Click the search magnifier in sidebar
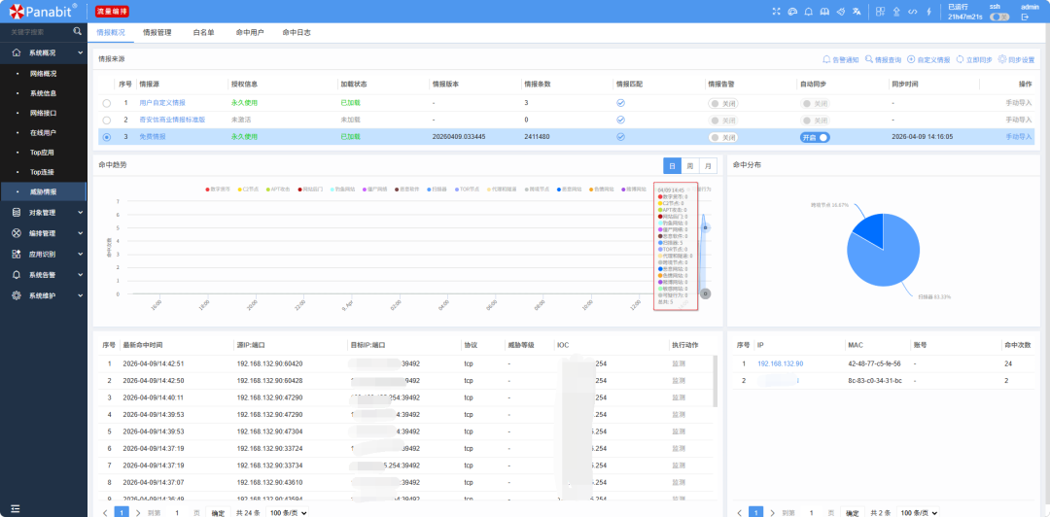Screen dimensions: 1050x517 [78, 31]
